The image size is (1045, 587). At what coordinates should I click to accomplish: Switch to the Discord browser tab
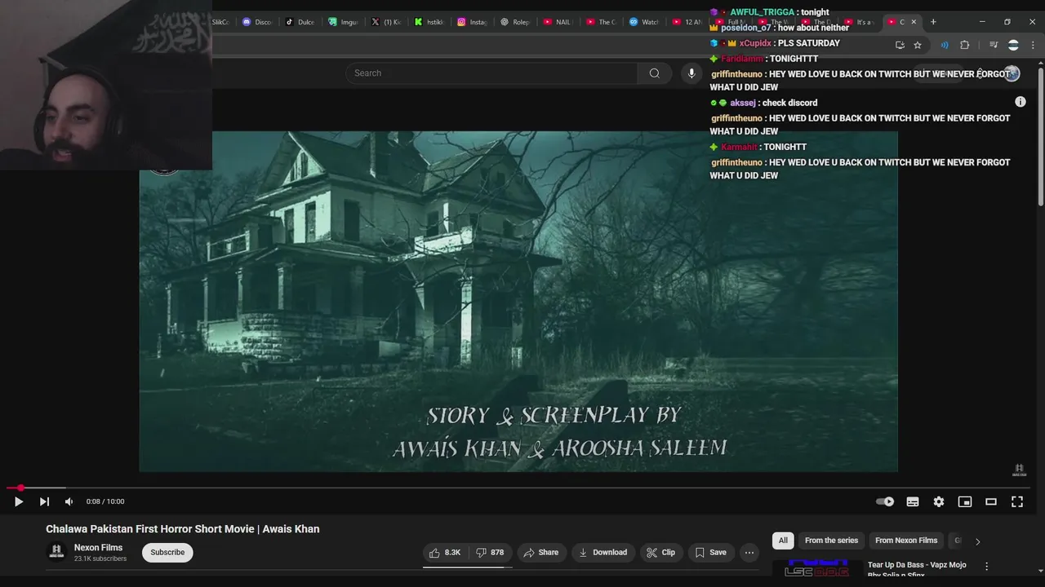(x=257, y=22)
